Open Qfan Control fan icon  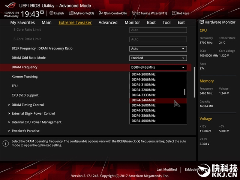tap(101, 13)
